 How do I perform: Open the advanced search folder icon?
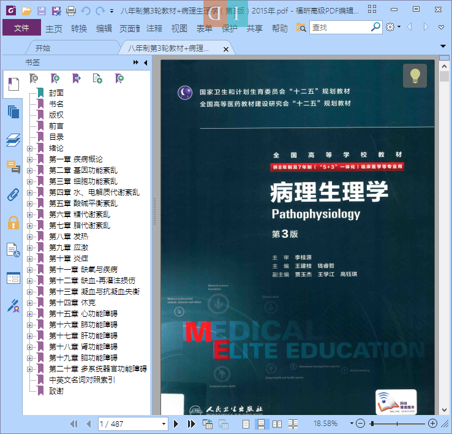[301, 28]
